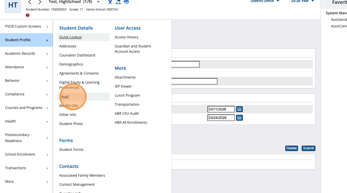Open the Other Info link
Viewport: 347px width, 193px height.
pyautogui.click(x=68, y=115)
